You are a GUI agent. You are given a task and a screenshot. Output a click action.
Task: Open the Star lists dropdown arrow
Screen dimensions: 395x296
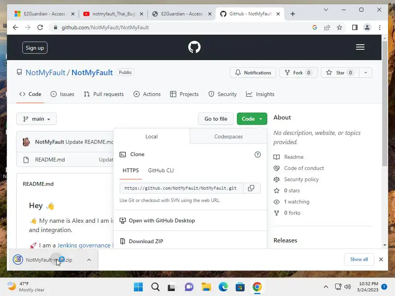pyautogui.click(x=366, y=73)
